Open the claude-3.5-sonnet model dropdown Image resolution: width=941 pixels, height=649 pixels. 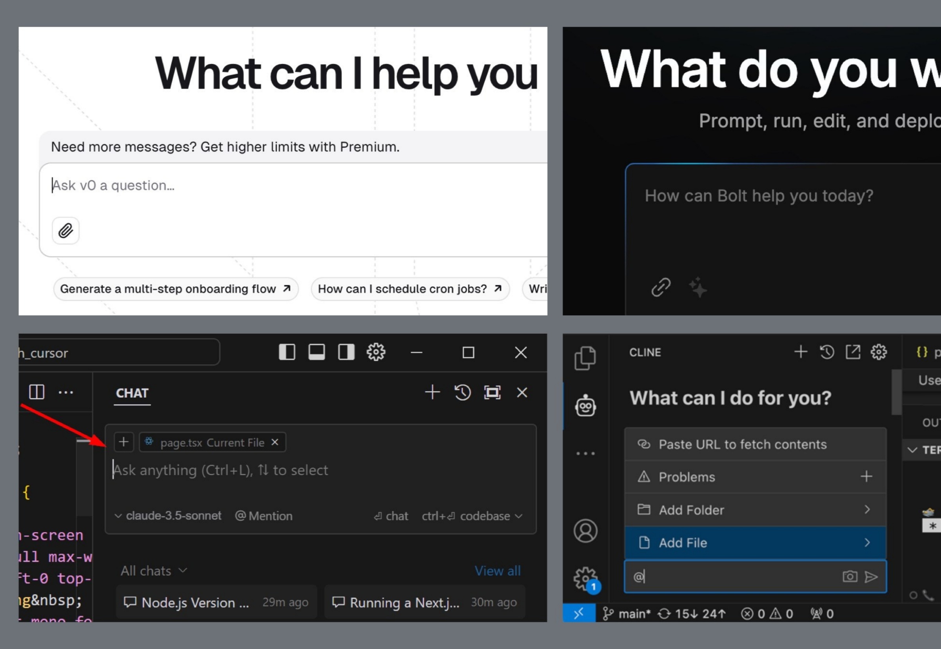click(x=168, y=516)
